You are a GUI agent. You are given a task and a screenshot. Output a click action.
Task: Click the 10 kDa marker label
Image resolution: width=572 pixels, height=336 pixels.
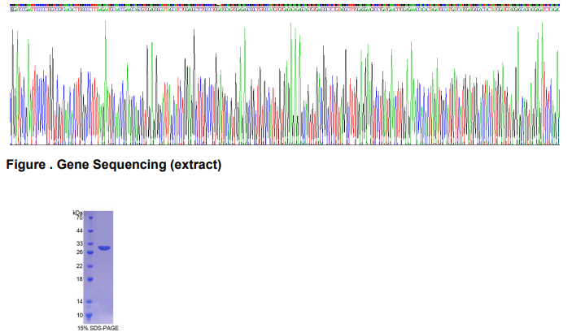click(x=79, y=315)
